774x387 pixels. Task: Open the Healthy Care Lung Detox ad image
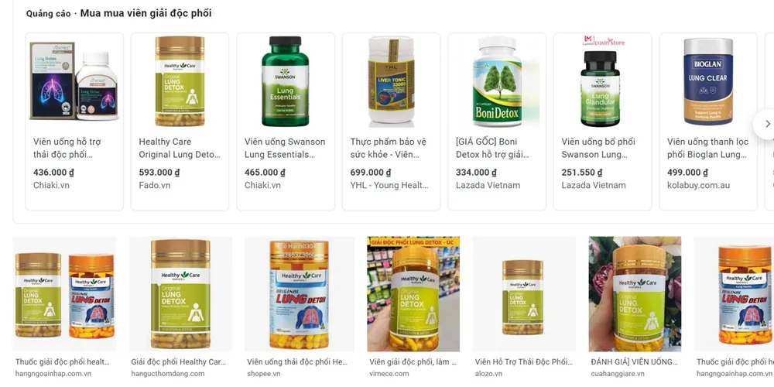point(180,81)
